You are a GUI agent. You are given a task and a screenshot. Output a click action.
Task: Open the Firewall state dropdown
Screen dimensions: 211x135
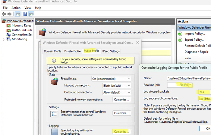click(x=111, y=79)
